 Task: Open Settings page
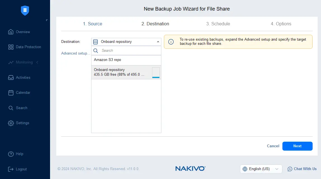23,123
